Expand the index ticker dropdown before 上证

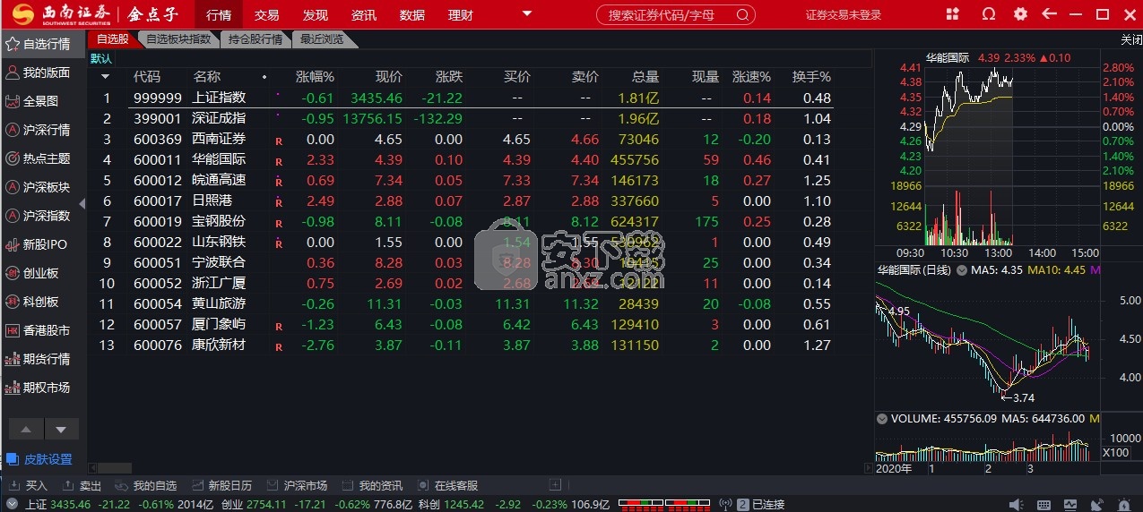[x=12, y=504]
